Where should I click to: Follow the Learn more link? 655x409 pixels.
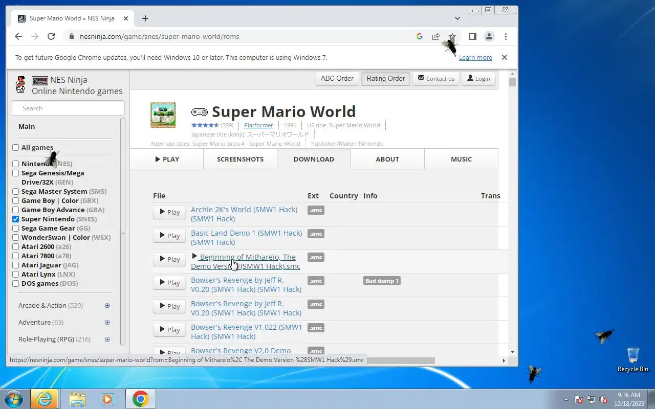click(x=475, y=58)
